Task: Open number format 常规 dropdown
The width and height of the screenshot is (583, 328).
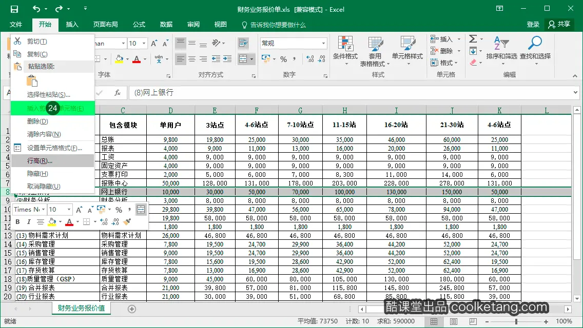Action: point(323,44)
